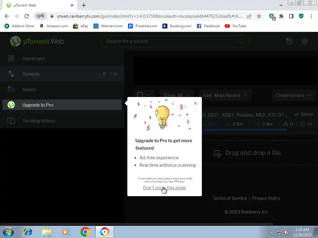Click "Don't show this again" link

tap(165, 188)
